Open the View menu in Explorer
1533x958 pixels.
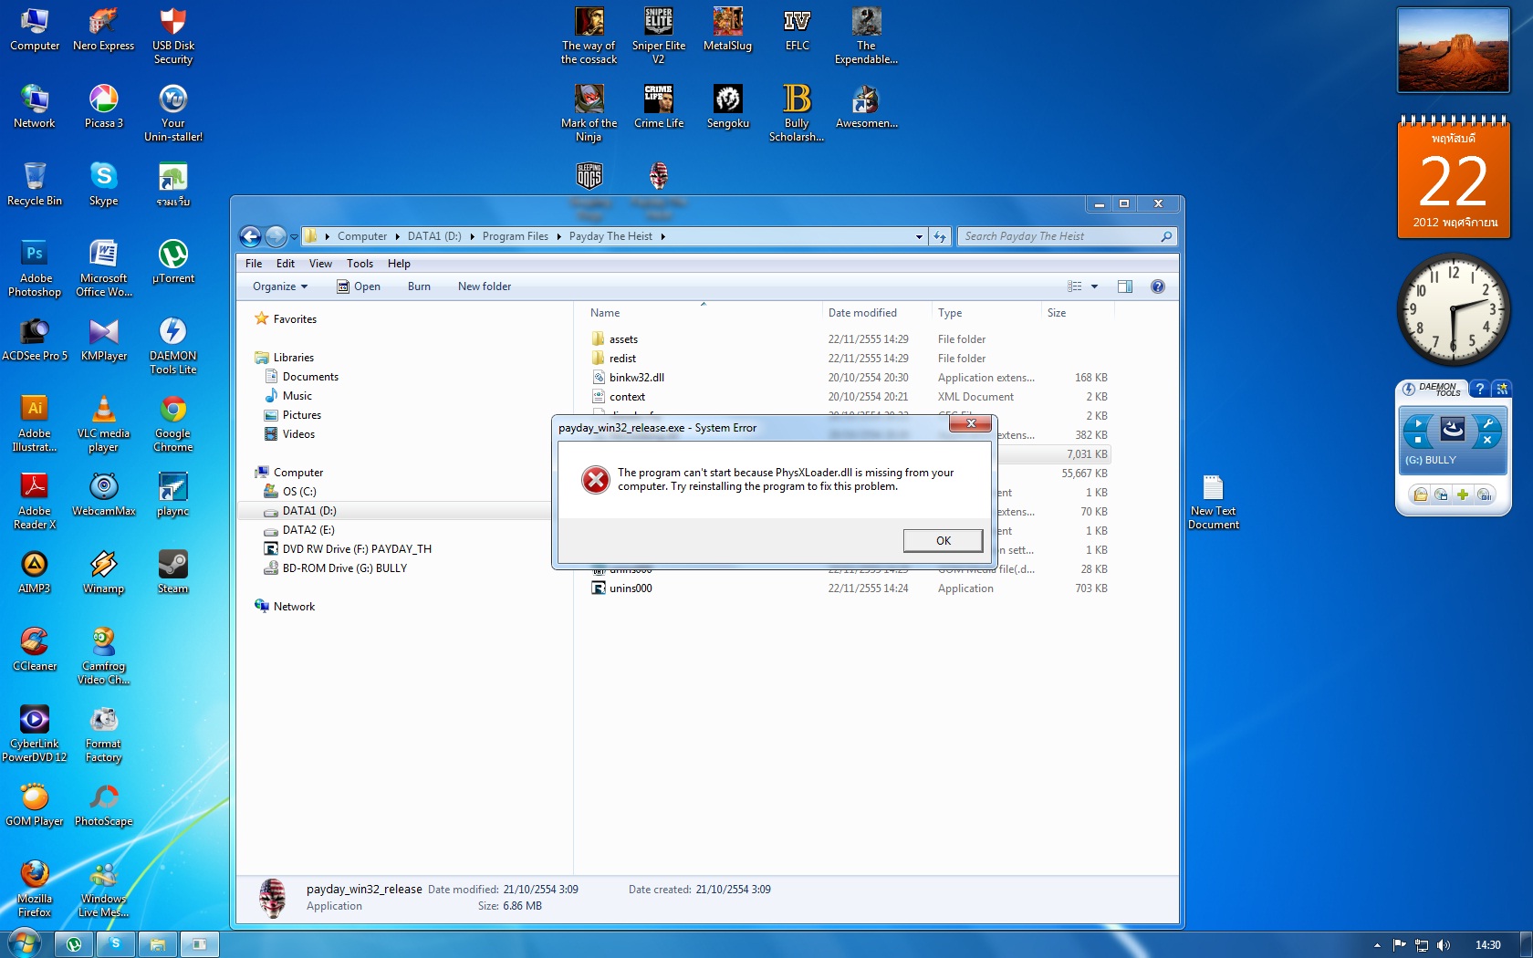[320, 264]
